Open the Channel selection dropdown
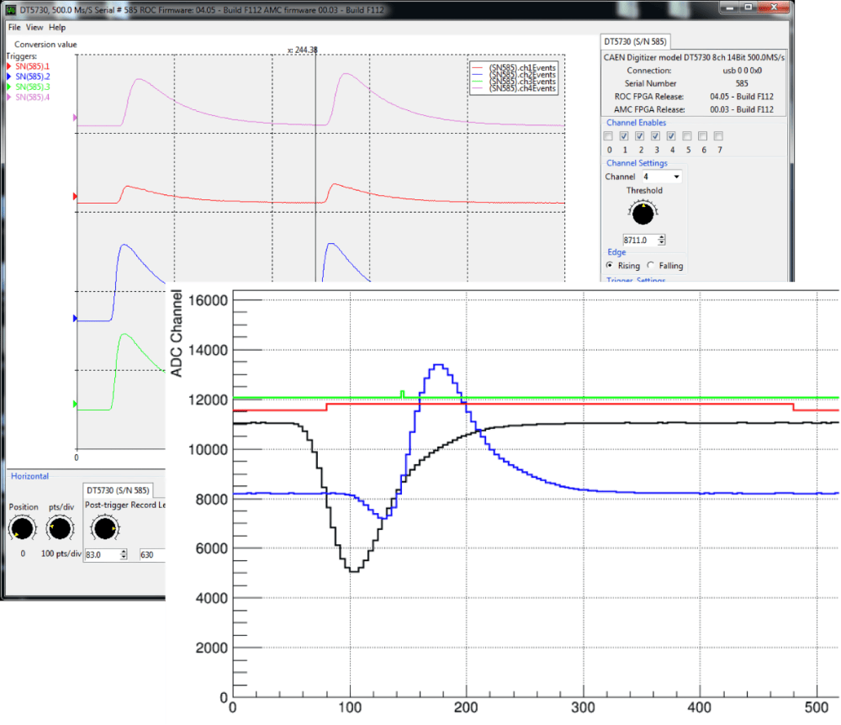This screenshot has height=725, width=841. [x=662, y=177]
